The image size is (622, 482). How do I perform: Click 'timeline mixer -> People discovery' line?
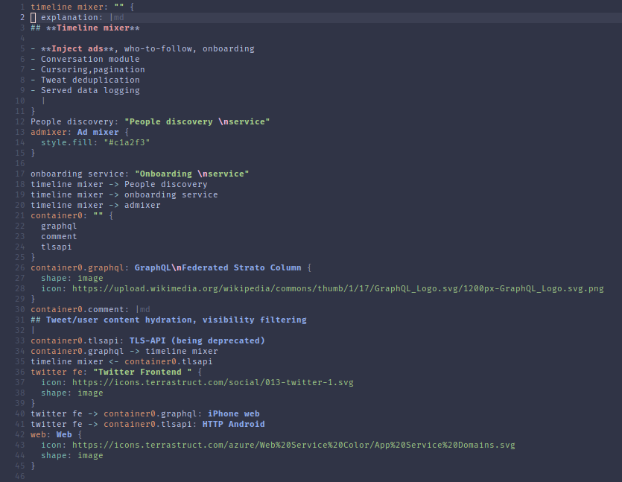[119, 185]
